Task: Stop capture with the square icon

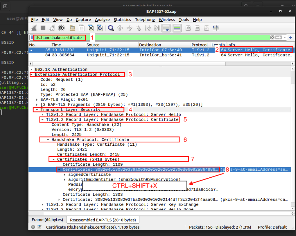Action: (43, 28)
